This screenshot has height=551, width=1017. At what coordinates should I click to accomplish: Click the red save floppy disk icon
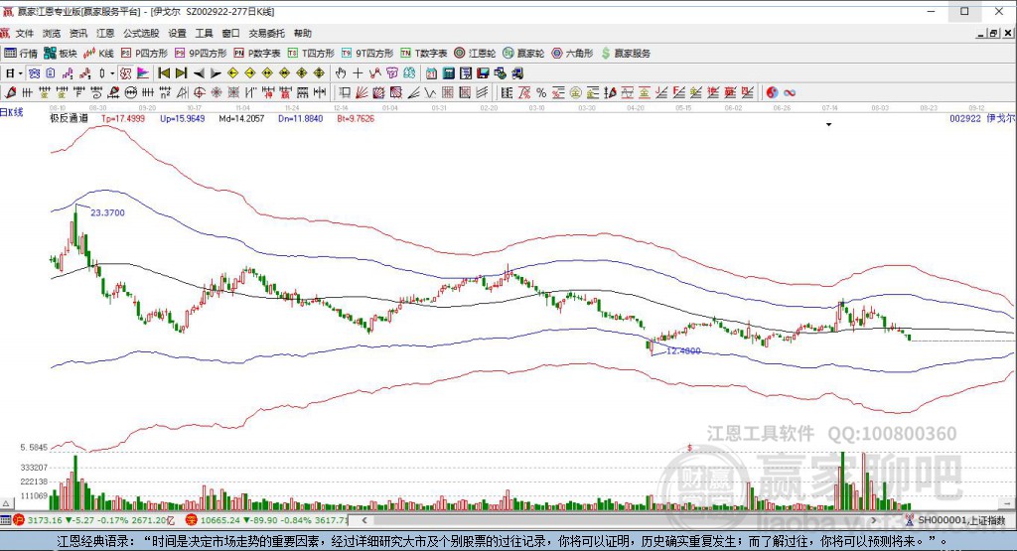pyautogui.click(x=484, y=73)
